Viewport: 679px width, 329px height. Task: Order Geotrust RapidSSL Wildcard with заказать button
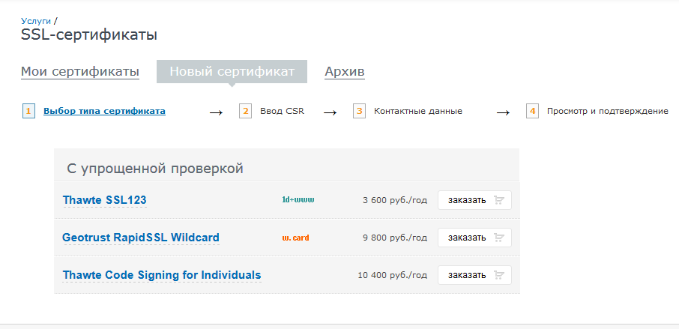pyautogui.click(x=474, y=238)
